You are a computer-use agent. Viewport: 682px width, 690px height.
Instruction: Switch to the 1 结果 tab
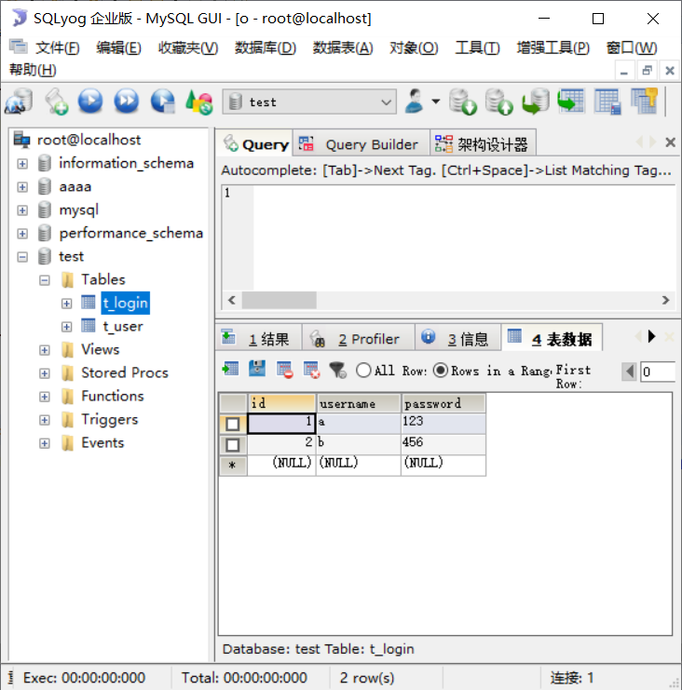pyautogui.click(x=258, y=338)
